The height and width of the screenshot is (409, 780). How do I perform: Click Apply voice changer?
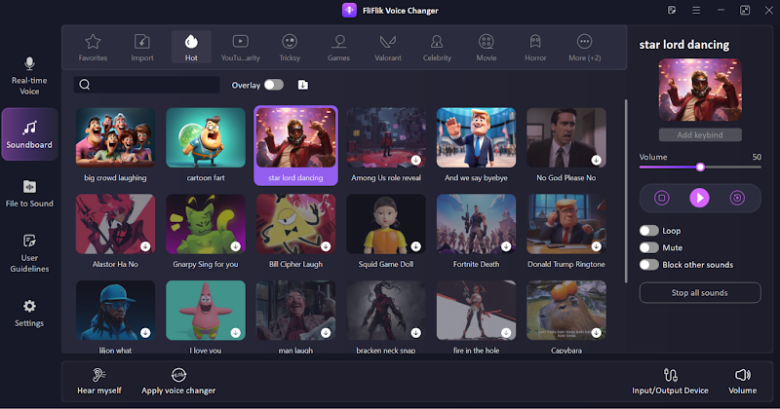(x=178, y=381)
